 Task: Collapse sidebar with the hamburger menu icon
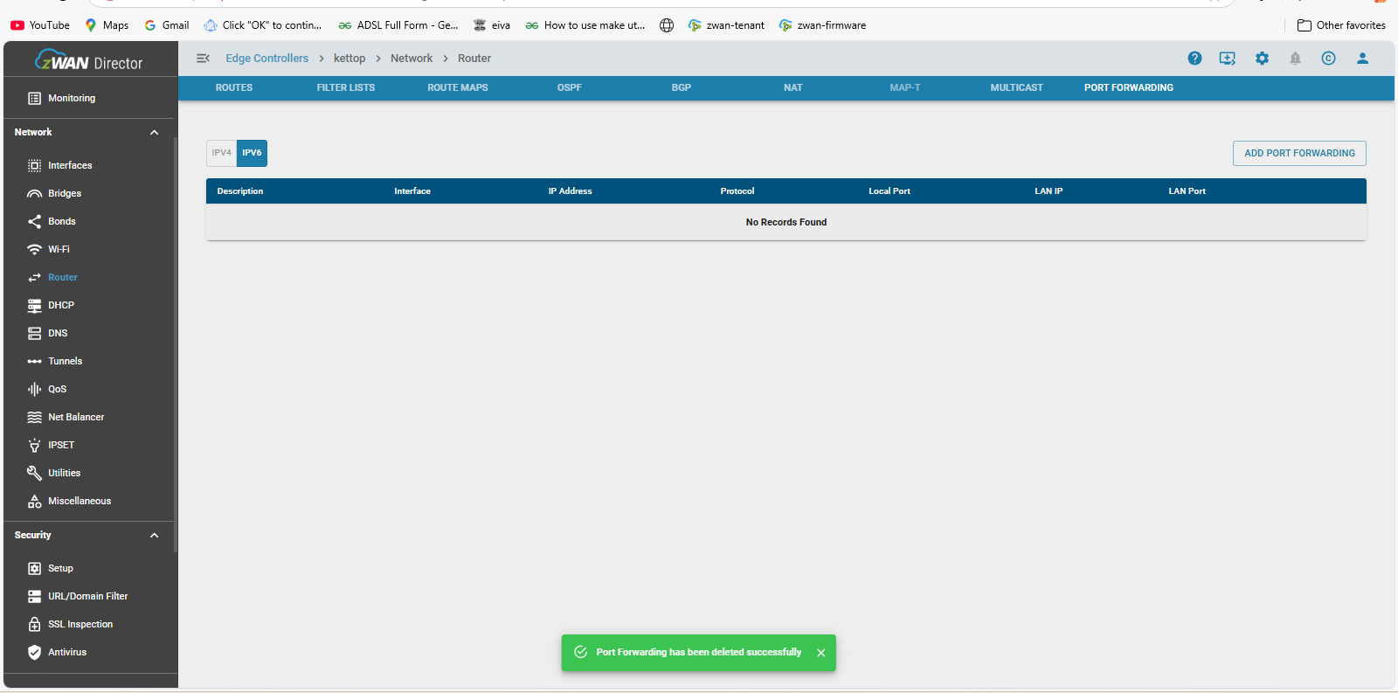(x=203, y=59)
